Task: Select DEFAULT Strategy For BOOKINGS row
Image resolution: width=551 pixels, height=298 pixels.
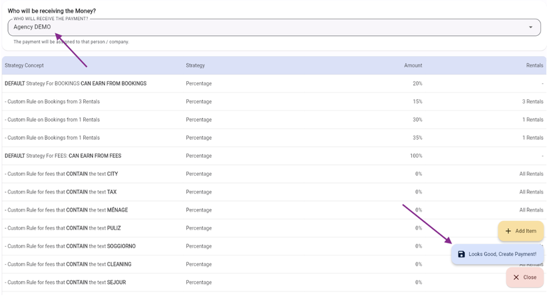Action: pyautogui.click(x=274, y=84)
